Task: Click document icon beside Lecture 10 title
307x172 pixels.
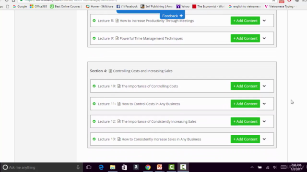Action: (119, 86)
